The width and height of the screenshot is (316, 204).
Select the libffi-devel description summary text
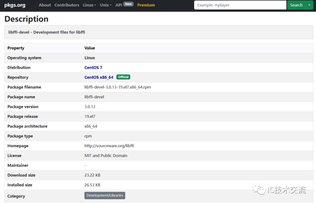click(47, 32)
